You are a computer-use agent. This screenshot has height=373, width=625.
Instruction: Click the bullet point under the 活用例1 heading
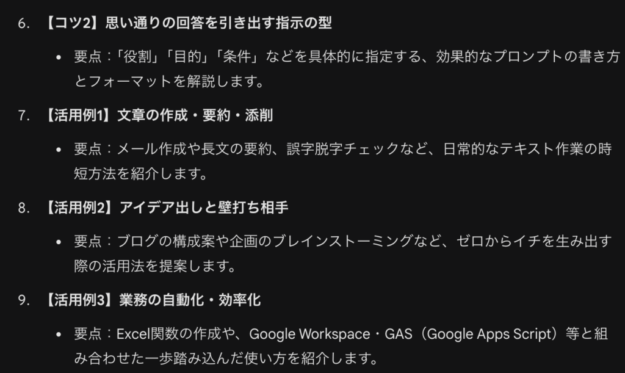pyautogui.click(x=59, y=150)
